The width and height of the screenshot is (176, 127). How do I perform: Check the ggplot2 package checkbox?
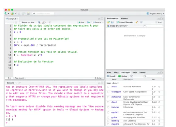tap(108, 112)
